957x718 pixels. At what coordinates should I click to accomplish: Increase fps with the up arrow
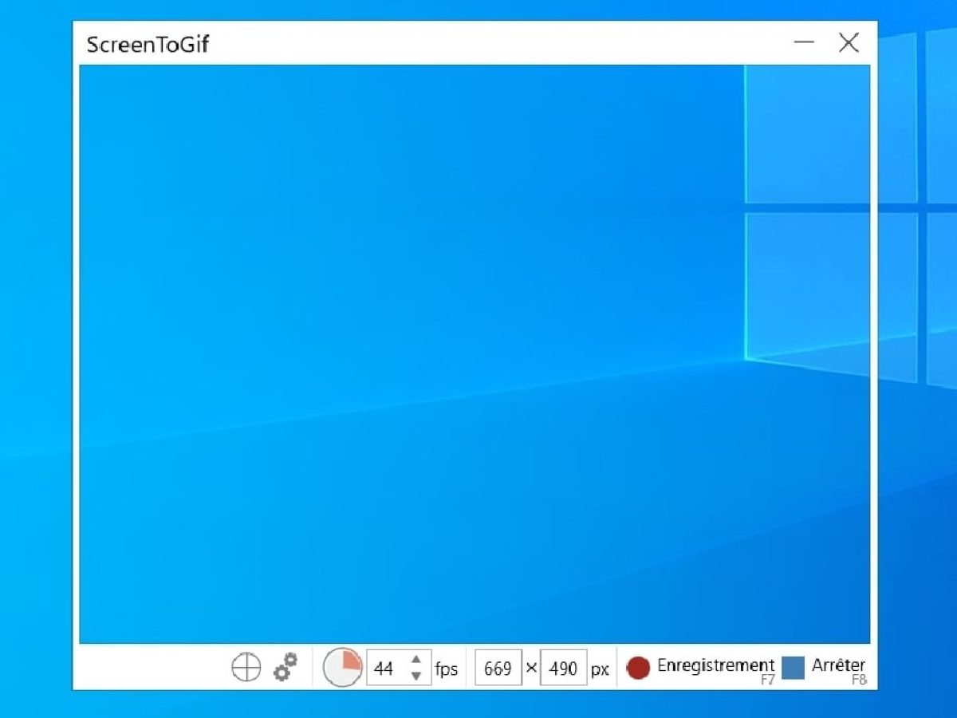click(x=415, y=660)
